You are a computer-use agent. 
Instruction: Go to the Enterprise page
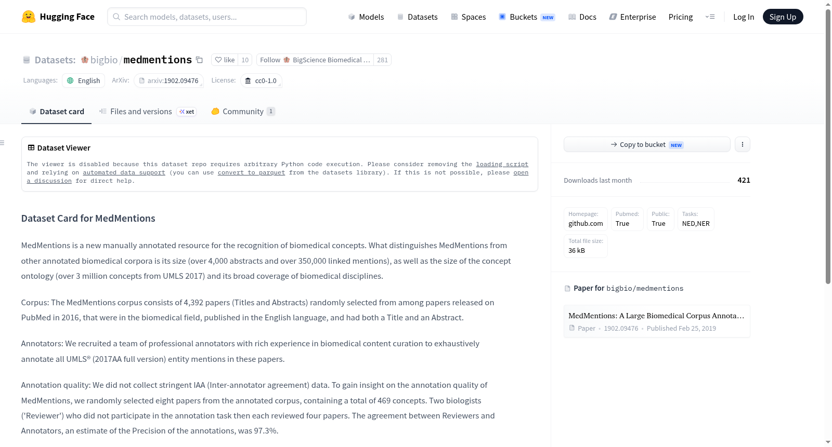(632, 17)
